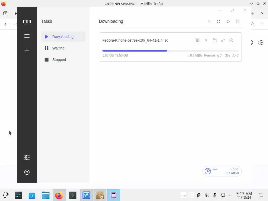268x201 pixels.
Task: Click the Firefox title bar dropdown chevron
Action: tap(252, 4)
